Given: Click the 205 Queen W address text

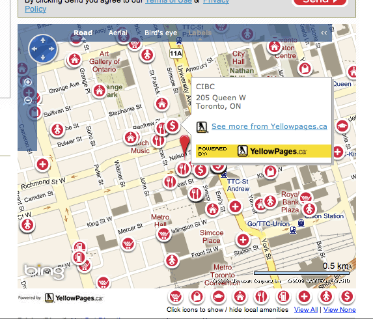Looking at the screenshot, I should [x=221, y=98].
